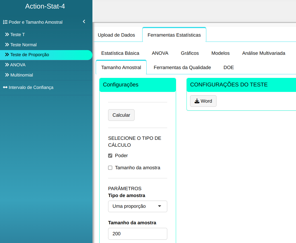This screenshot has width=296, height=243.
Task: Select Teste de Proporção in sidebar
Action: (x=29, y=55)
